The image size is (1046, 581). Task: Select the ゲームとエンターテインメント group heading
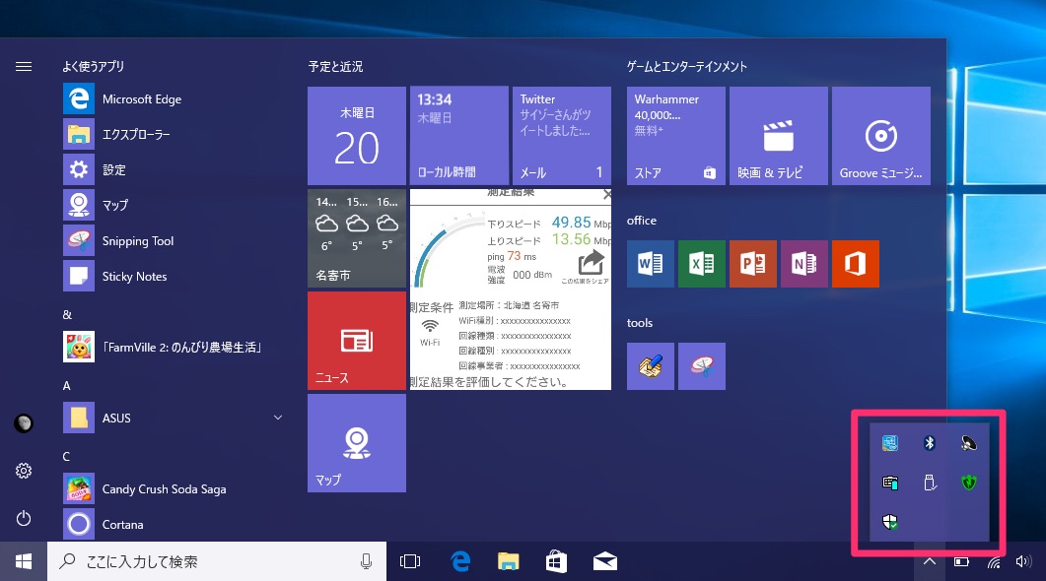687,67
